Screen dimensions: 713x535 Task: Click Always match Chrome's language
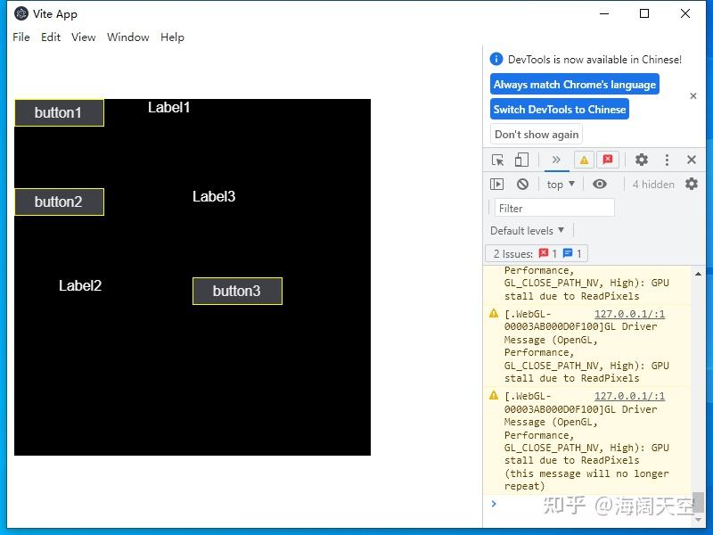click(575, 84)
